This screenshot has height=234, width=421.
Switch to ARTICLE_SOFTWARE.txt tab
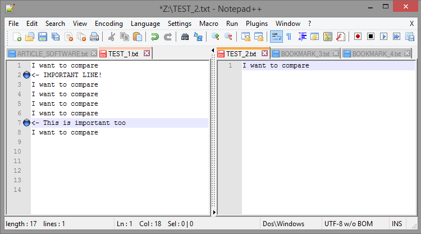click(52, 54)
